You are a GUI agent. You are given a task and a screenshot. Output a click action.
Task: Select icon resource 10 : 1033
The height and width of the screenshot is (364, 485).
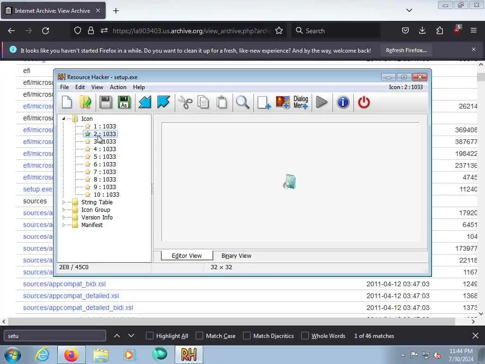pyautogui.click(x=106, y=195)
